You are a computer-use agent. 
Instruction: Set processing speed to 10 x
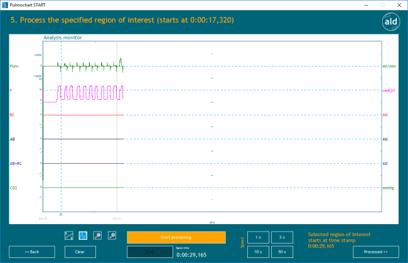(x=259, y=252)
